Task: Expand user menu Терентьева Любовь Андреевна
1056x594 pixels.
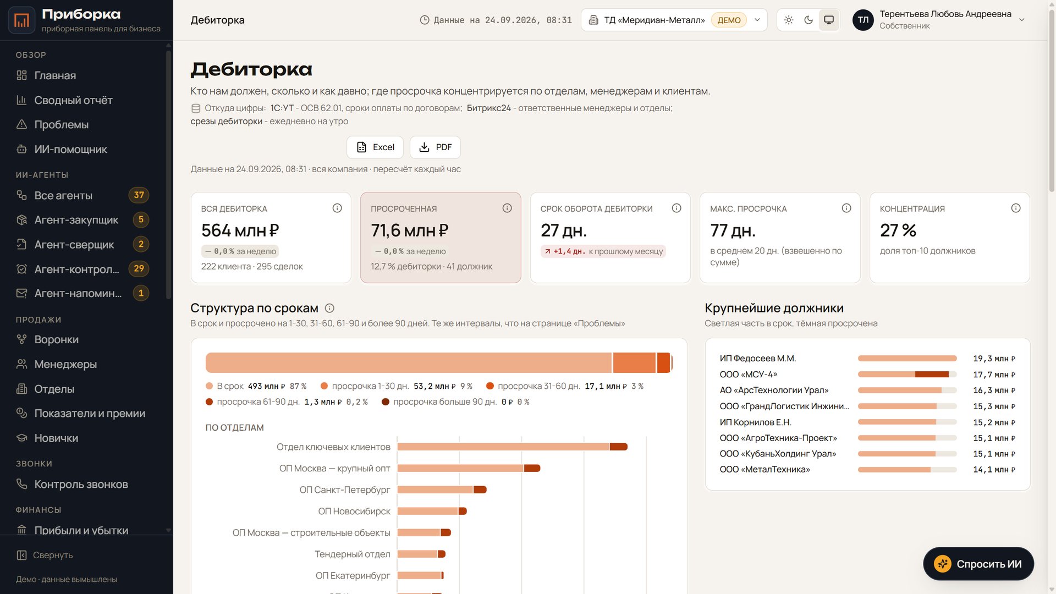Action: (x=939, y=20)
